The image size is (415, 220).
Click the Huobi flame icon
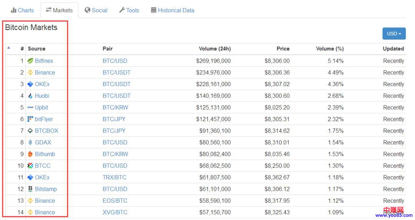pos(30,96)
